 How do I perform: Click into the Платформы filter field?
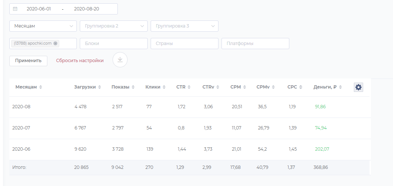pos(255,44)
